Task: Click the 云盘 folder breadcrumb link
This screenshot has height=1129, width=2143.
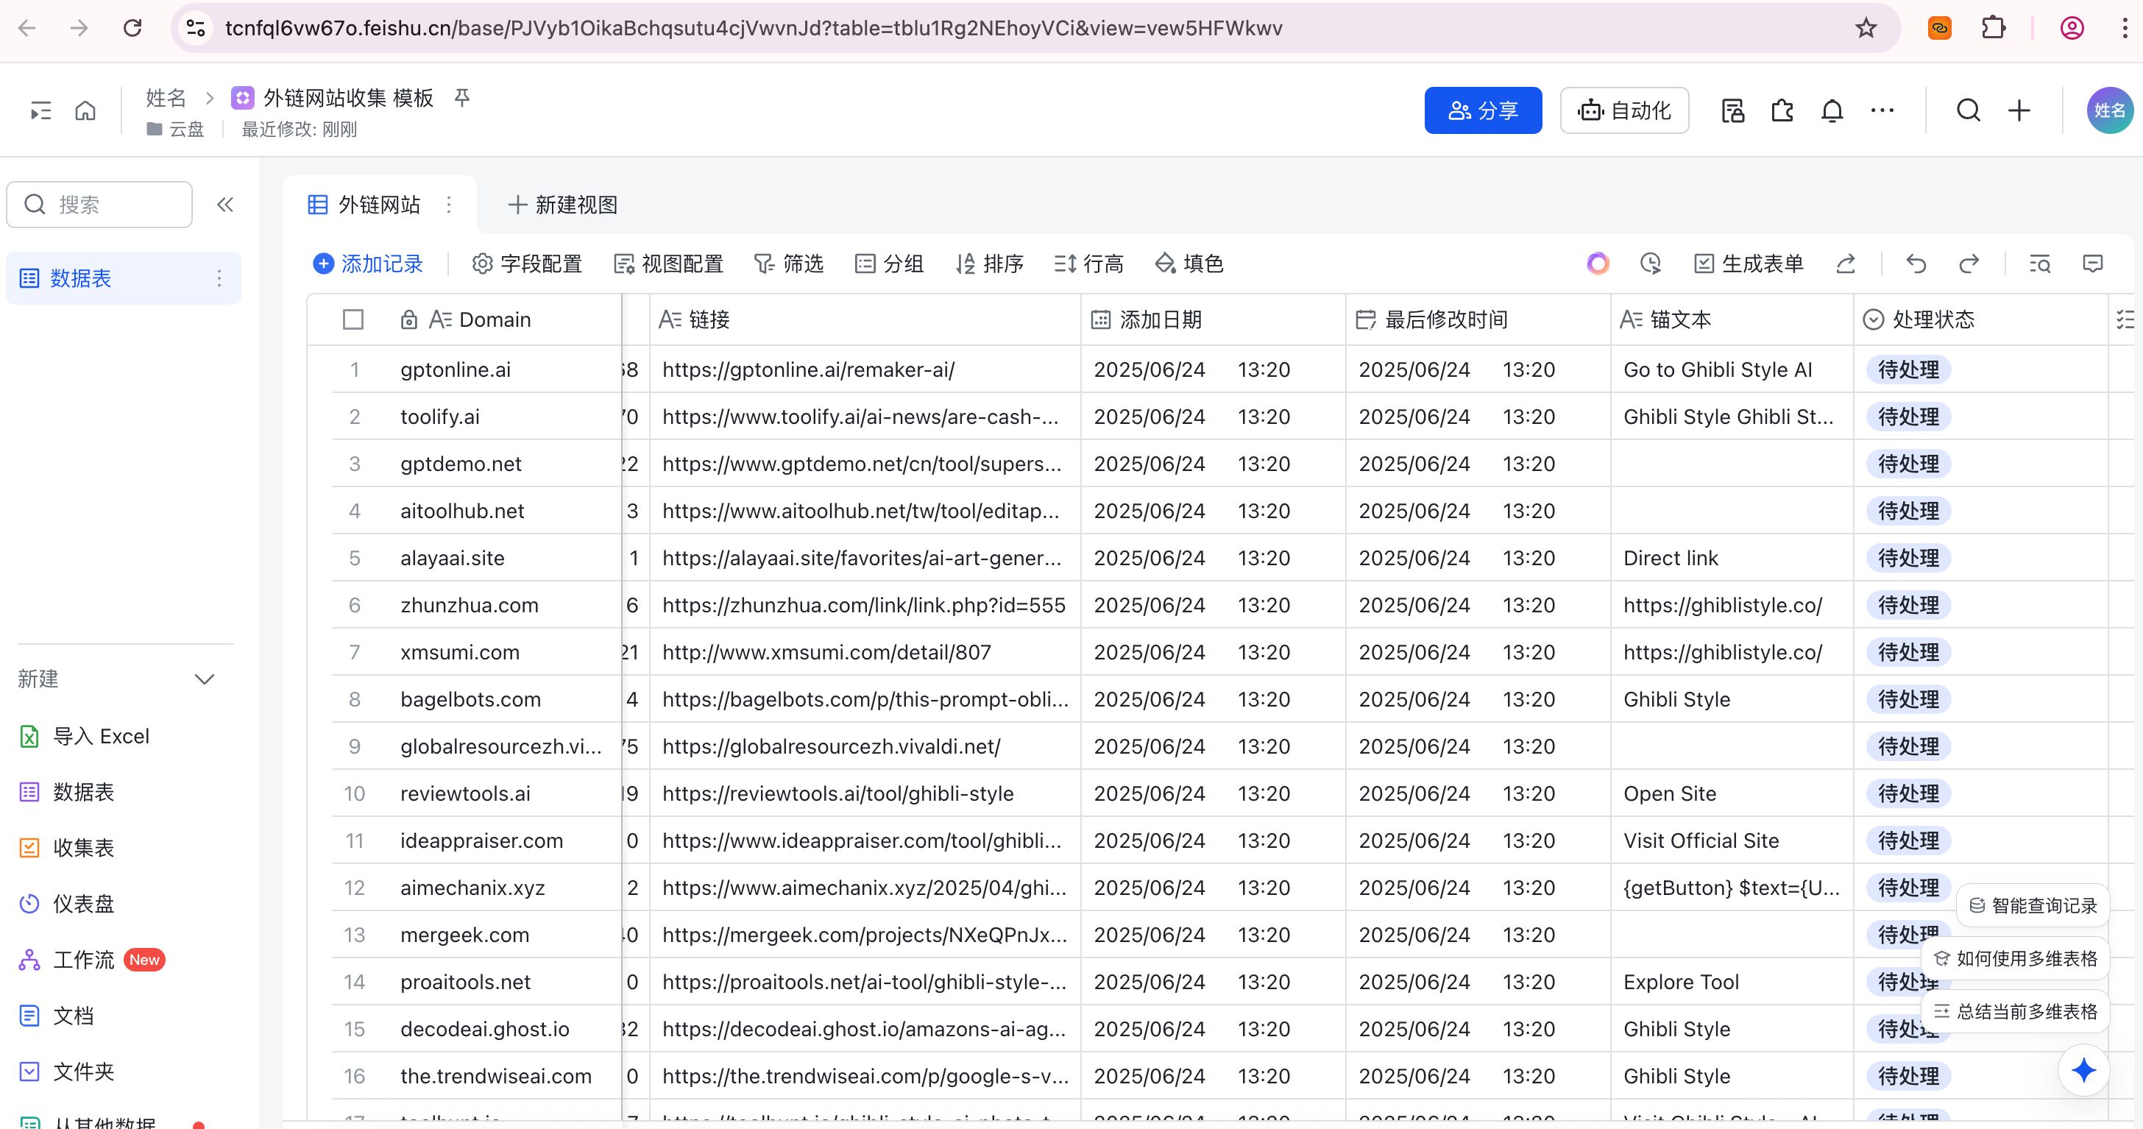Action: click(176, 129)
